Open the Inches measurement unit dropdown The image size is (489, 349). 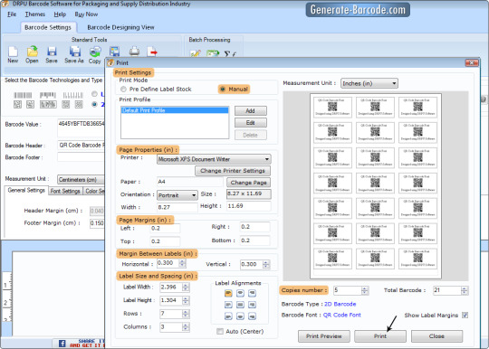click(x=369, y=83)
